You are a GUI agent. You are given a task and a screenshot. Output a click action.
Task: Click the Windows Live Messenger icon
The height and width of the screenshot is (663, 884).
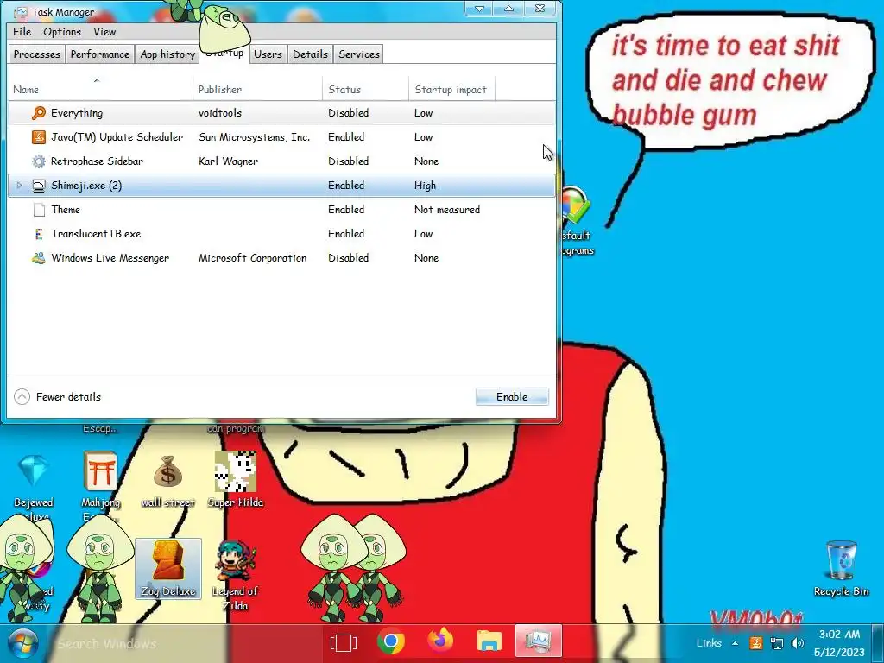(x=38, y=258)
